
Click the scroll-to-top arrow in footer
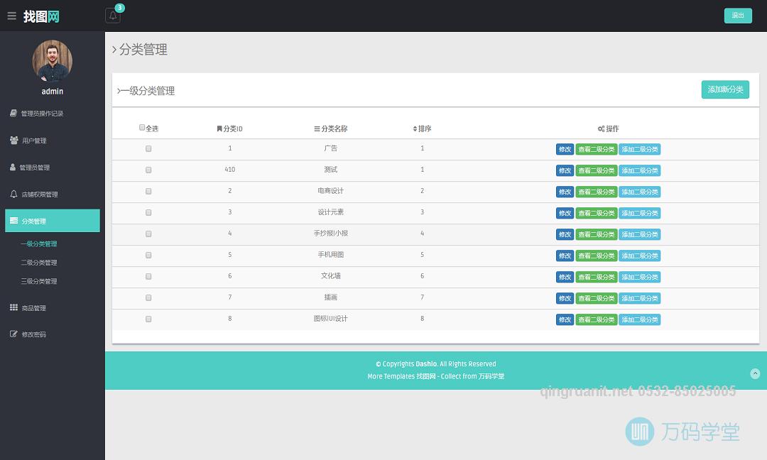coord(755,373)
